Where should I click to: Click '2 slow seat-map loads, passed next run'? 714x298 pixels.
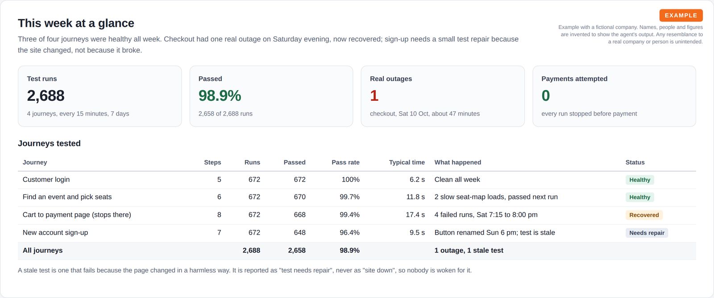tap(496, 197)
